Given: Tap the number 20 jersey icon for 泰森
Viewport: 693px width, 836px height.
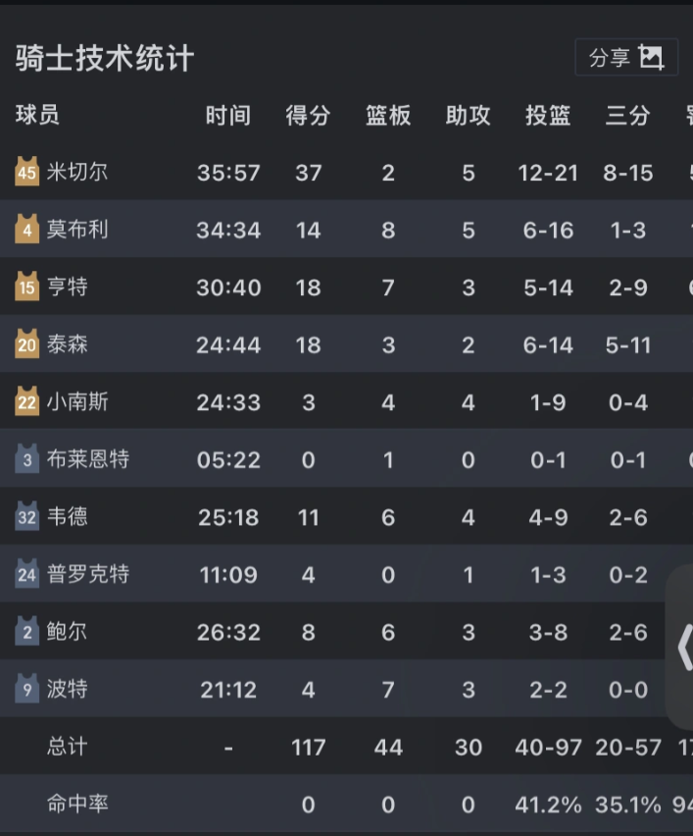Looking at the screenshot, I should 26,344.
